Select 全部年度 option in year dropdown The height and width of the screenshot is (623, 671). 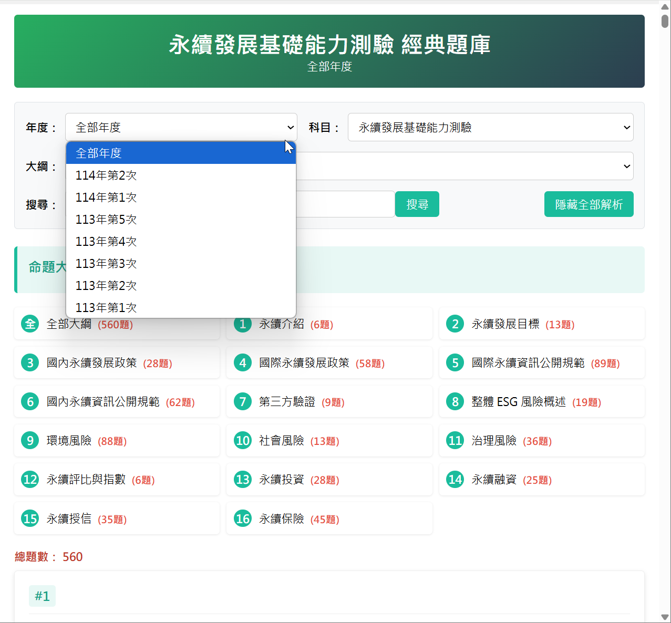click(x=181, y=153)
